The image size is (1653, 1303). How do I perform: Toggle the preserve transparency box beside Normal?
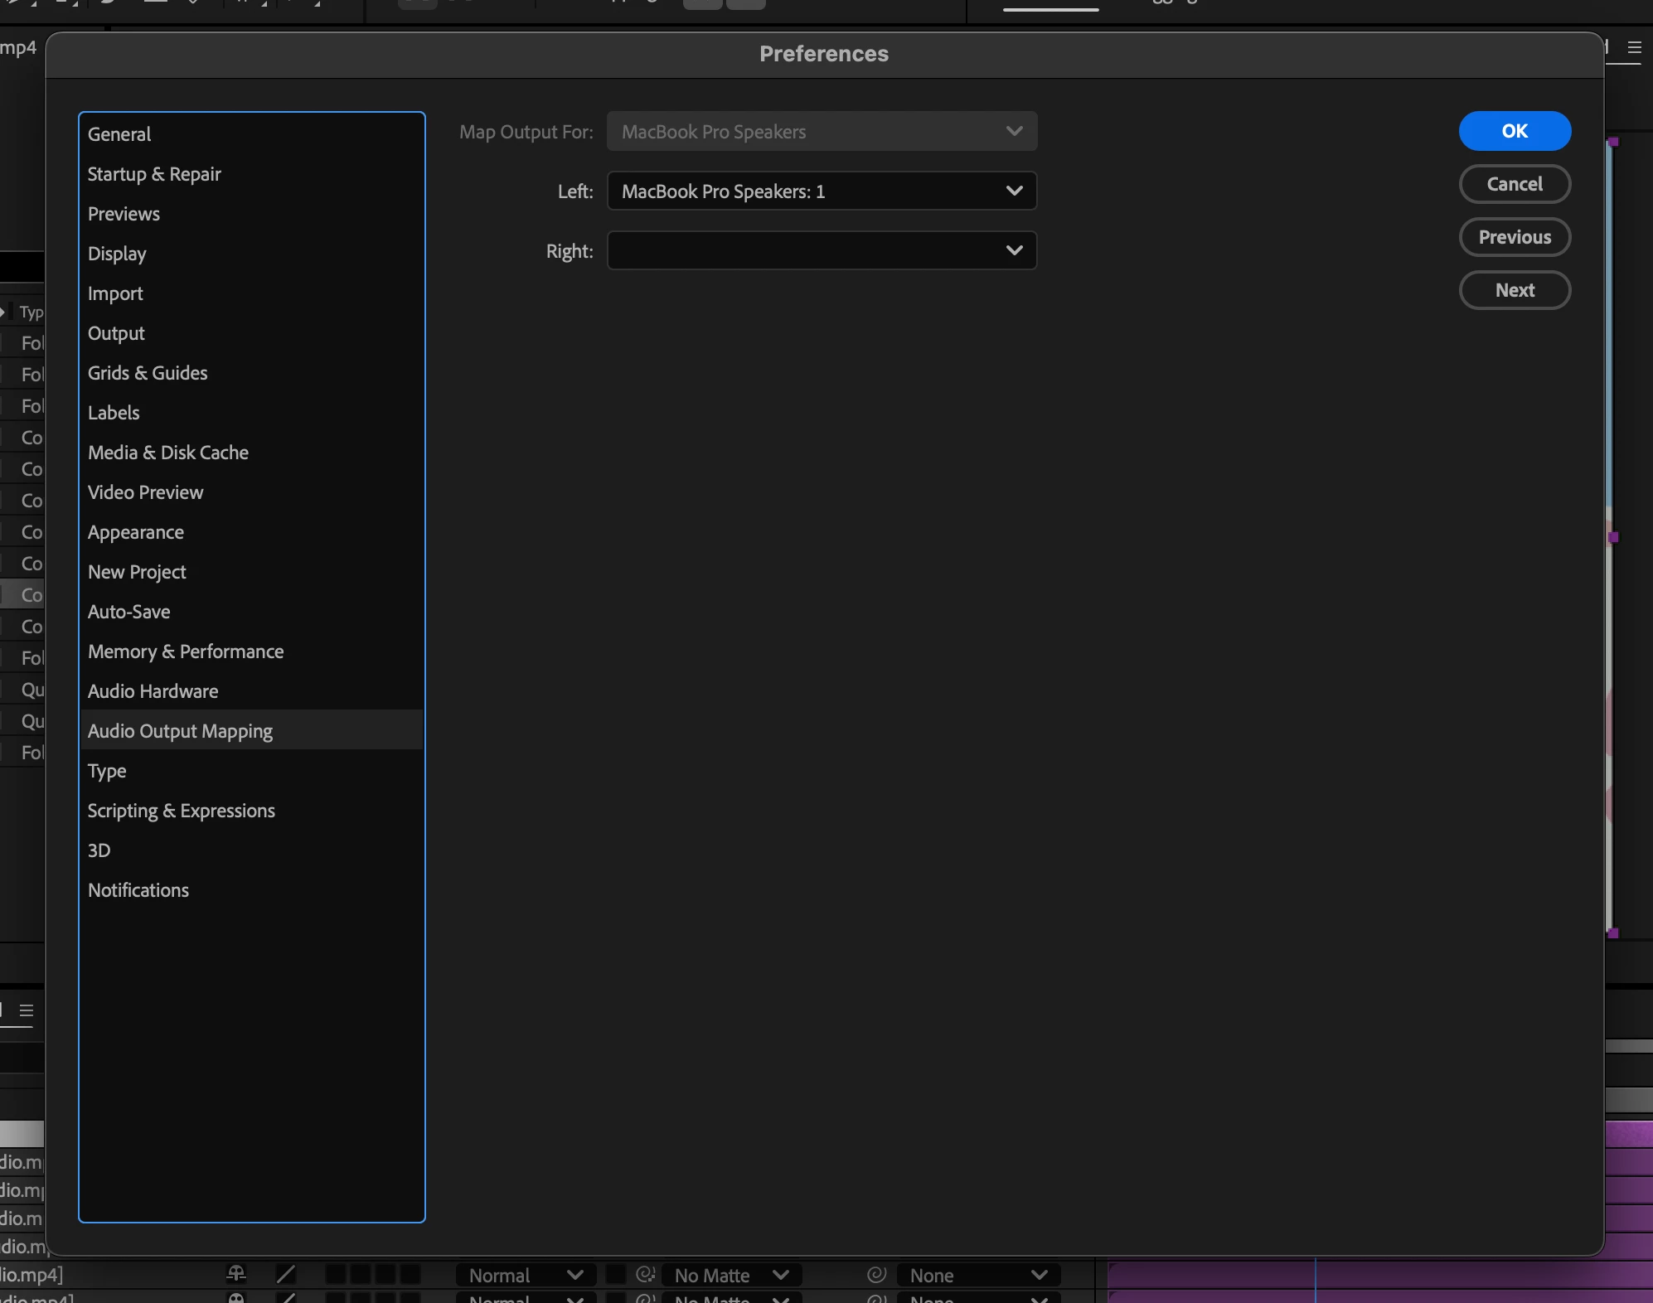click(x=615, y=1274)
